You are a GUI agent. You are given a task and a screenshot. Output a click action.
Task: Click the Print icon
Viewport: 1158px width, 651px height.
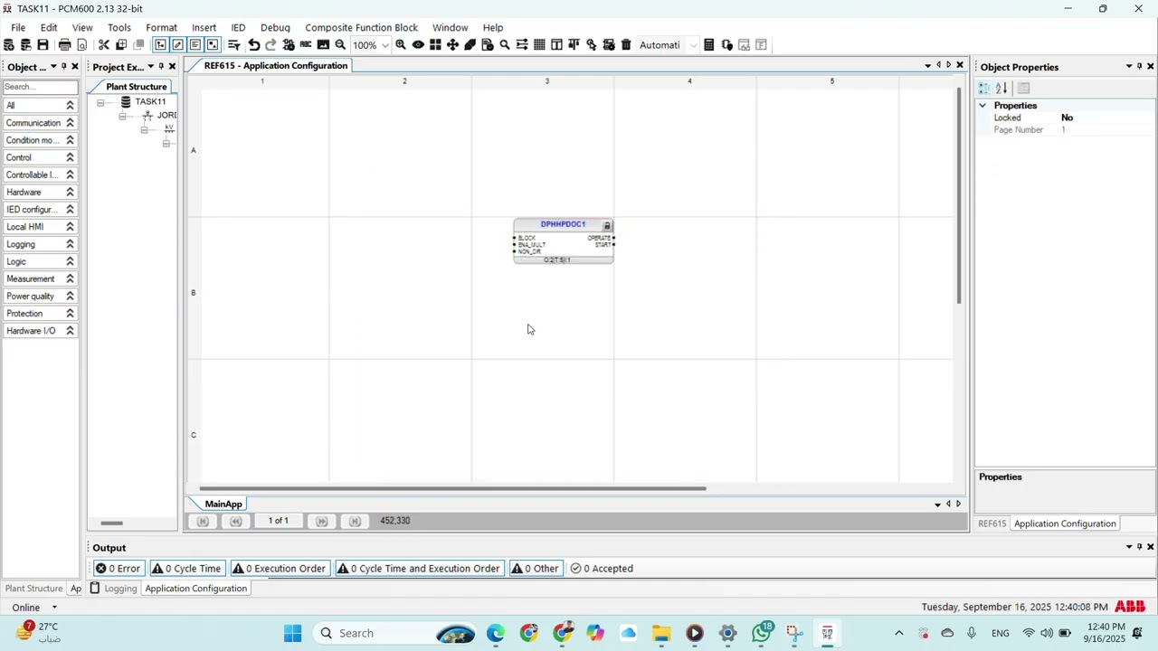(x=64, y=45)
